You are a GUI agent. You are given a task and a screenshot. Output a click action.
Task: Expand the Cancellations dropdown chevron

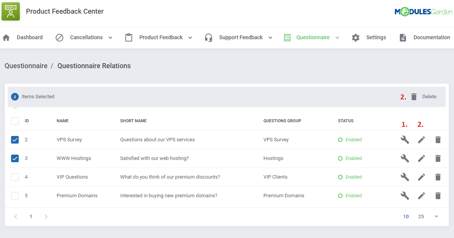point(110,38)
